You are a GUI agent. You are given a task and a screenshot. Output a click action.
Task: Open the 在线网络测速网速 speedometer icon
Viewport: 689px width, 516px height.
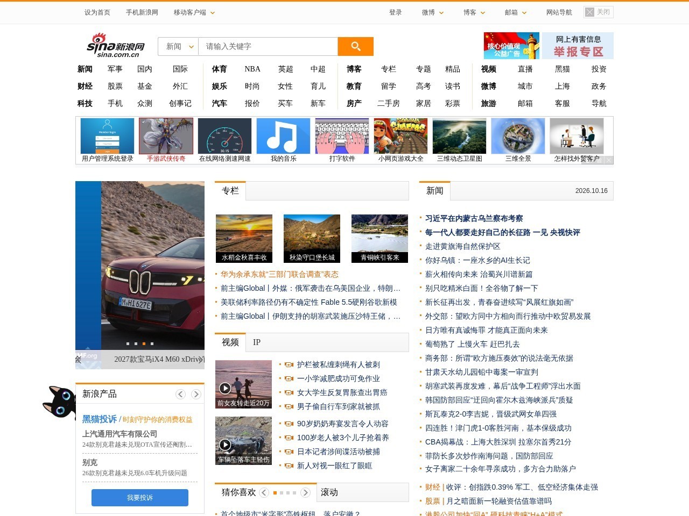[x=224, y=136]
